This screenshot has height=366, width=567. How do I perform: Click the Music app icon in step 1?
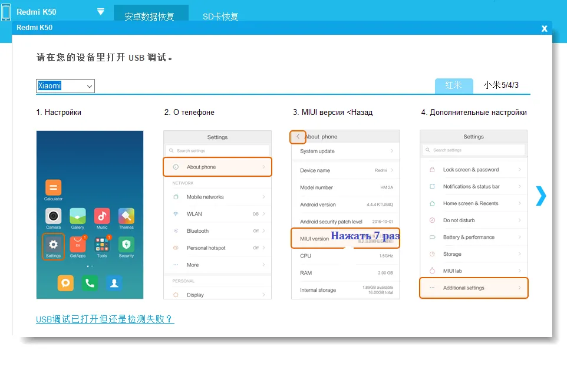(x=102, y=216)
